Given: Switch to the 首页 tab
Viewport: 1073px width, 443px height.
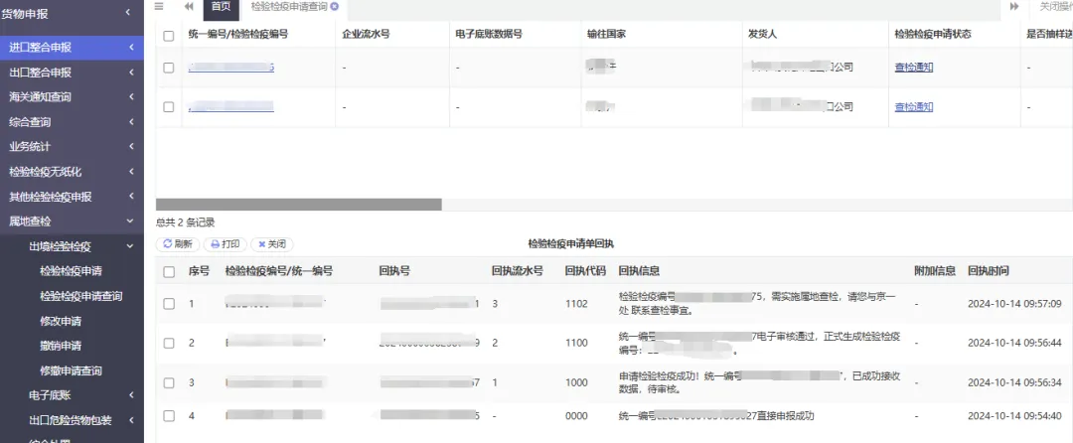Looking at the screenshot, I should tap(221, 7).
